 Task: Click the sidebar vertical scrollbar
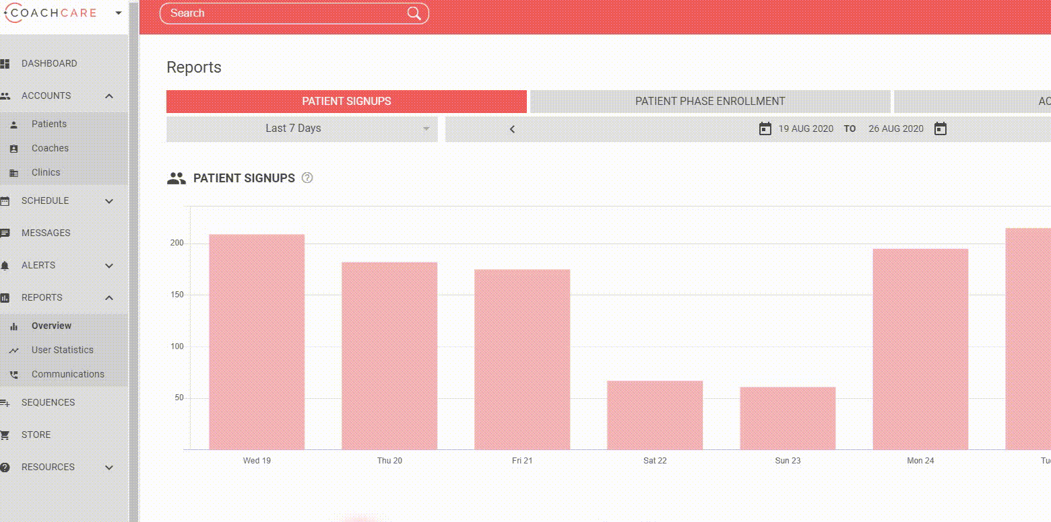pos(133,261)
